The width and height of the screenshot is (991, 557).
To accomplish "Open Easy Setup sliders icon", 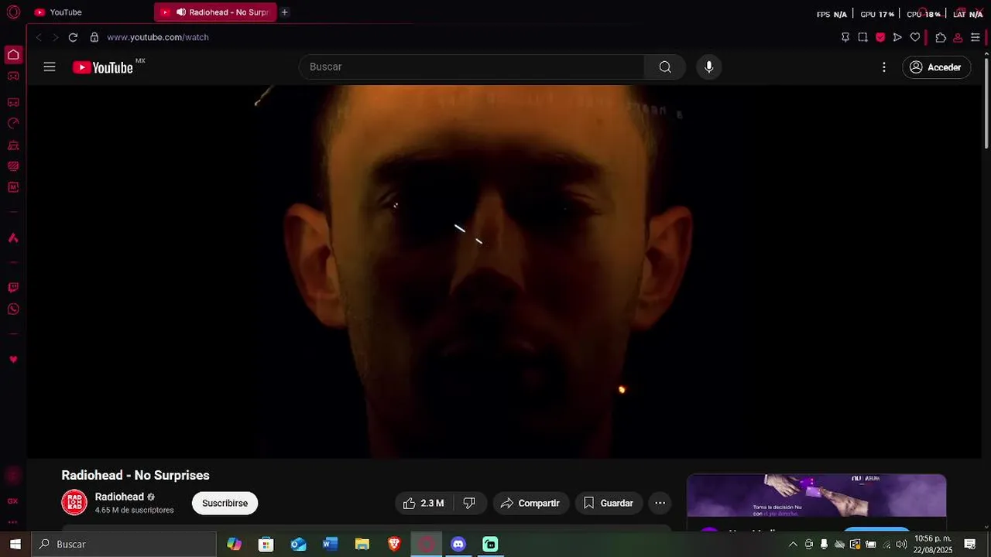I will [x=976, y=37].
